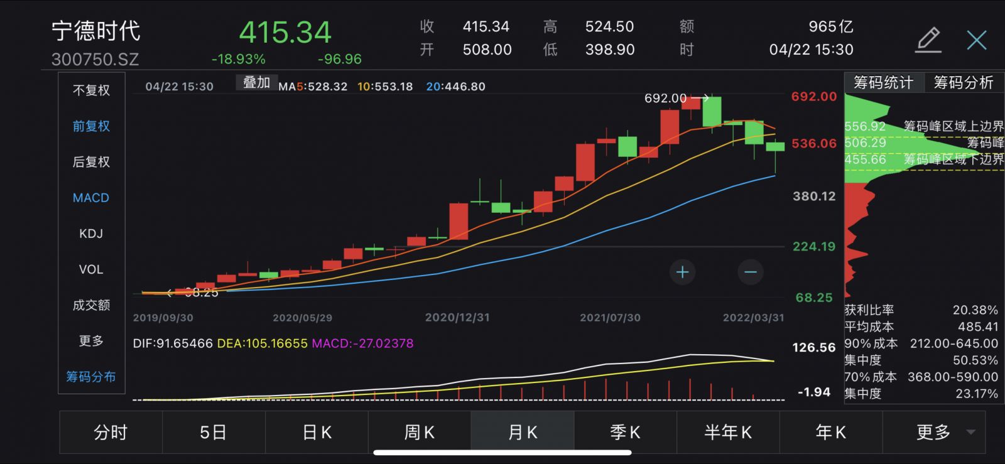This screenshot has width=1005, height=464.
Task: Open the pencil draw/edit tool
Action: 928,40
